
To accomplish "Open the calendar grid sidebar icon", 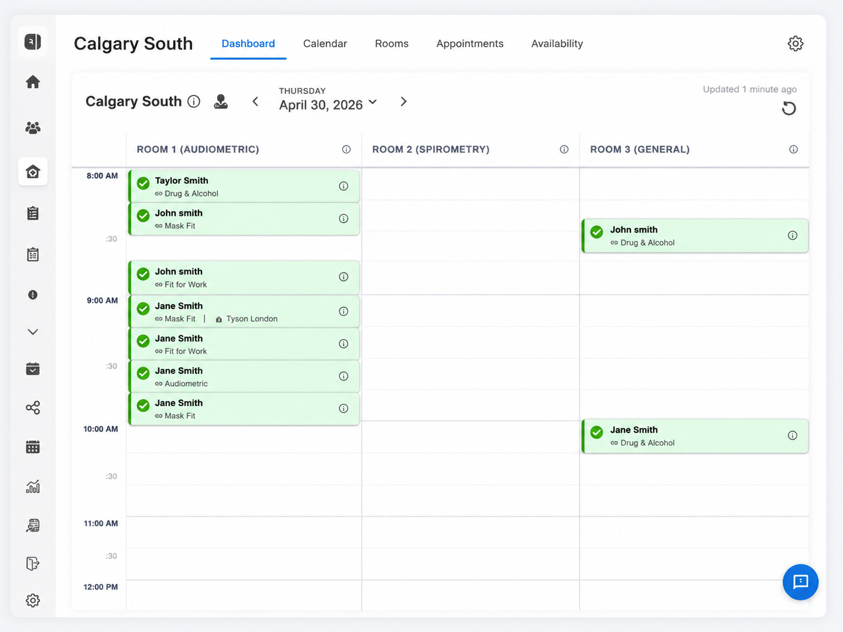I will coord(33,447).
